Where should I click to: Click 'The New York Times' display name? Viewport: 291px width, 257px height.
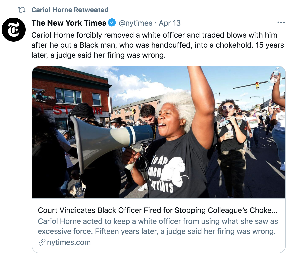point(69,23)
